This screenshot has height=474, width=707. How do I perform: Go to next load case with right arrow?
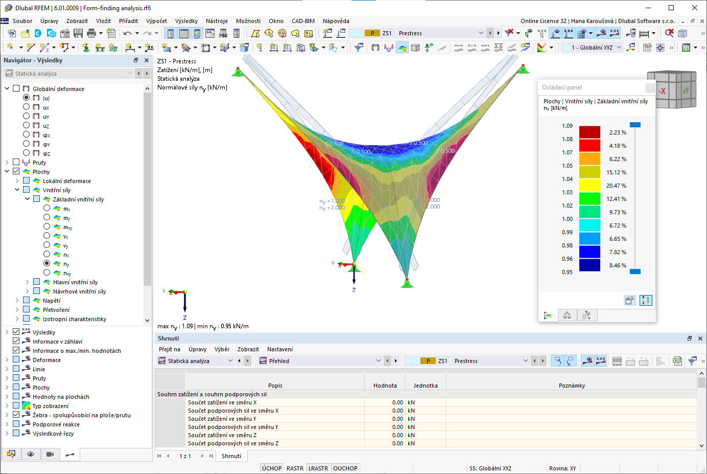coord(499,33)
